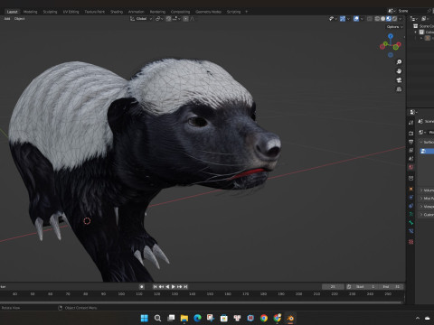Click the Windows Start button
This screenshot has width=434, height=325.
145,318
